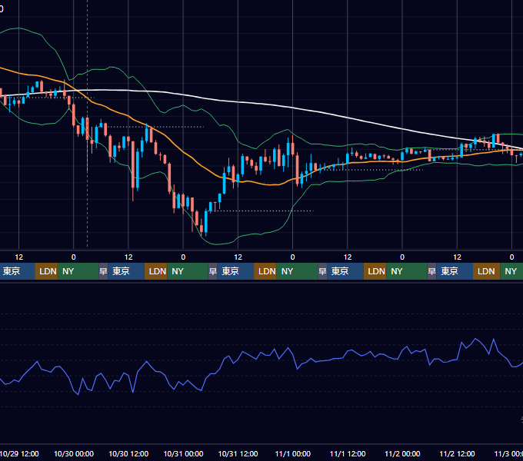Select the 早 early session block on 11/2
Viewport: 523px width, 461px height.
[x=432, y=271]
